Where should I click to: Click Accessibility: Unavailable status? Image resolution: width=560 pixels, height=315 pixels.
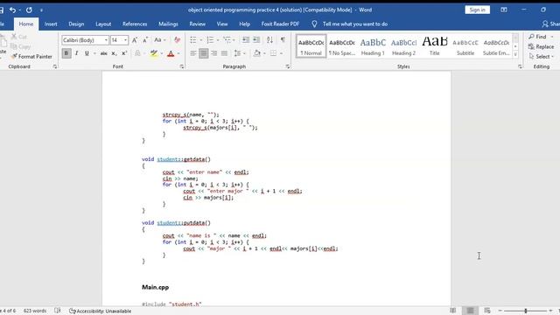pyautogui.click(x=101, y=311)
